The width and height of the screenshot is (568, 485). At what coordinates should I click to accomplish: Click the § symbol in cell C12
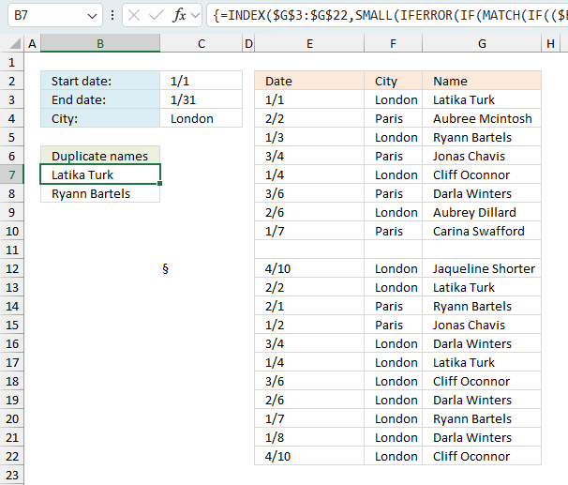coord(166,268)
